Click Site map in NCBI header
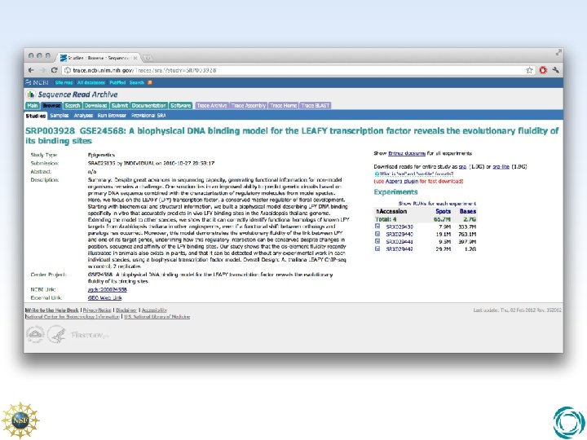The width and height of the screenshot is (587, 440). (x=64, y=82)
